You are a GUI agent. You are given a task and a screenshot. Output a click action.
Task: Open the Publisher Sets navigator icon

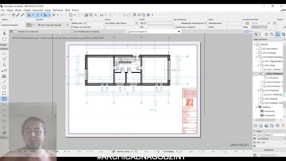click(283, 34)
